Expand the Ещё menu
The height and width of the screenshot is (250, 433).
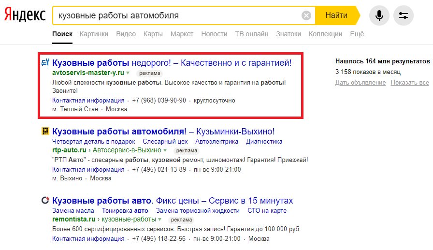[x=357, y=34]
